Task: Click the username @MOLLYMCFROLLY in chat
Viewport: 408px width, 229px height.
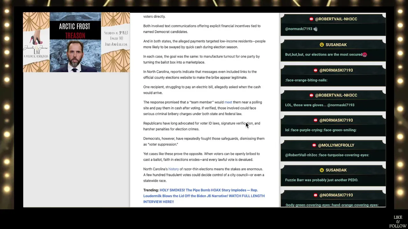Action: click(x=336, y=145)
